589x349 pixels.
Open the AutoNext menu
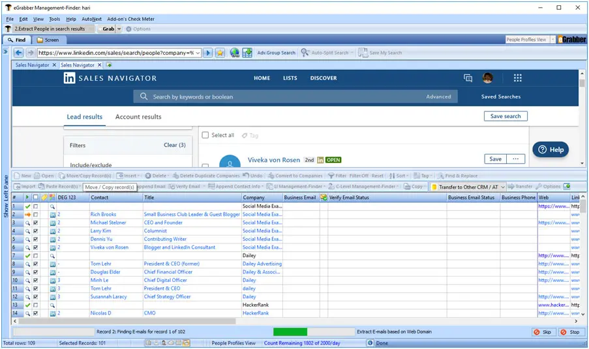92,19
